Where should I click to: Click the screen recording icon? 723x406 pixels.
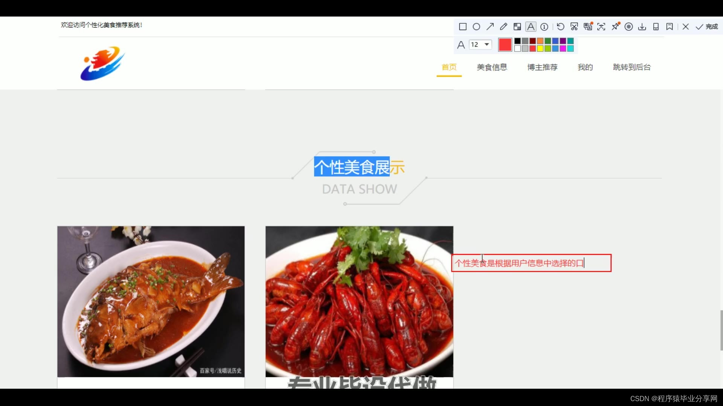[x=628, y=27]
